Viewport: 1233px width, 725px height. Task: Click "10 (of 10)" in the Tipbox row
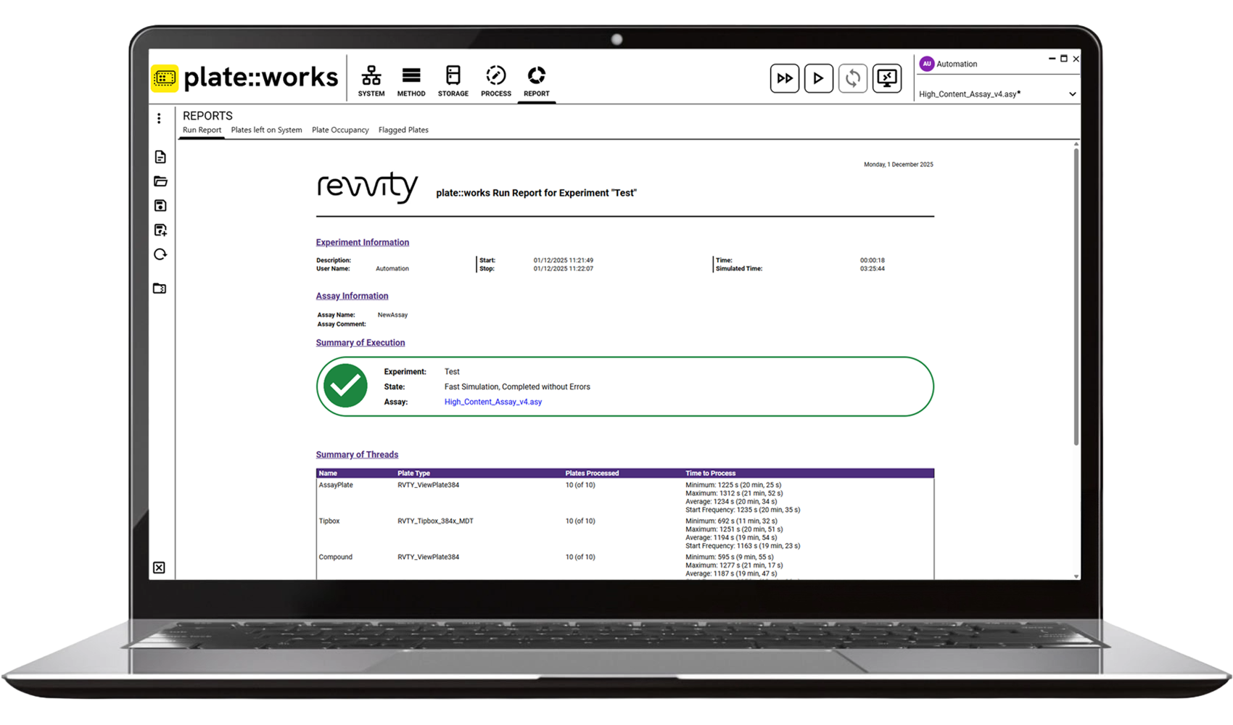point(580,521)
